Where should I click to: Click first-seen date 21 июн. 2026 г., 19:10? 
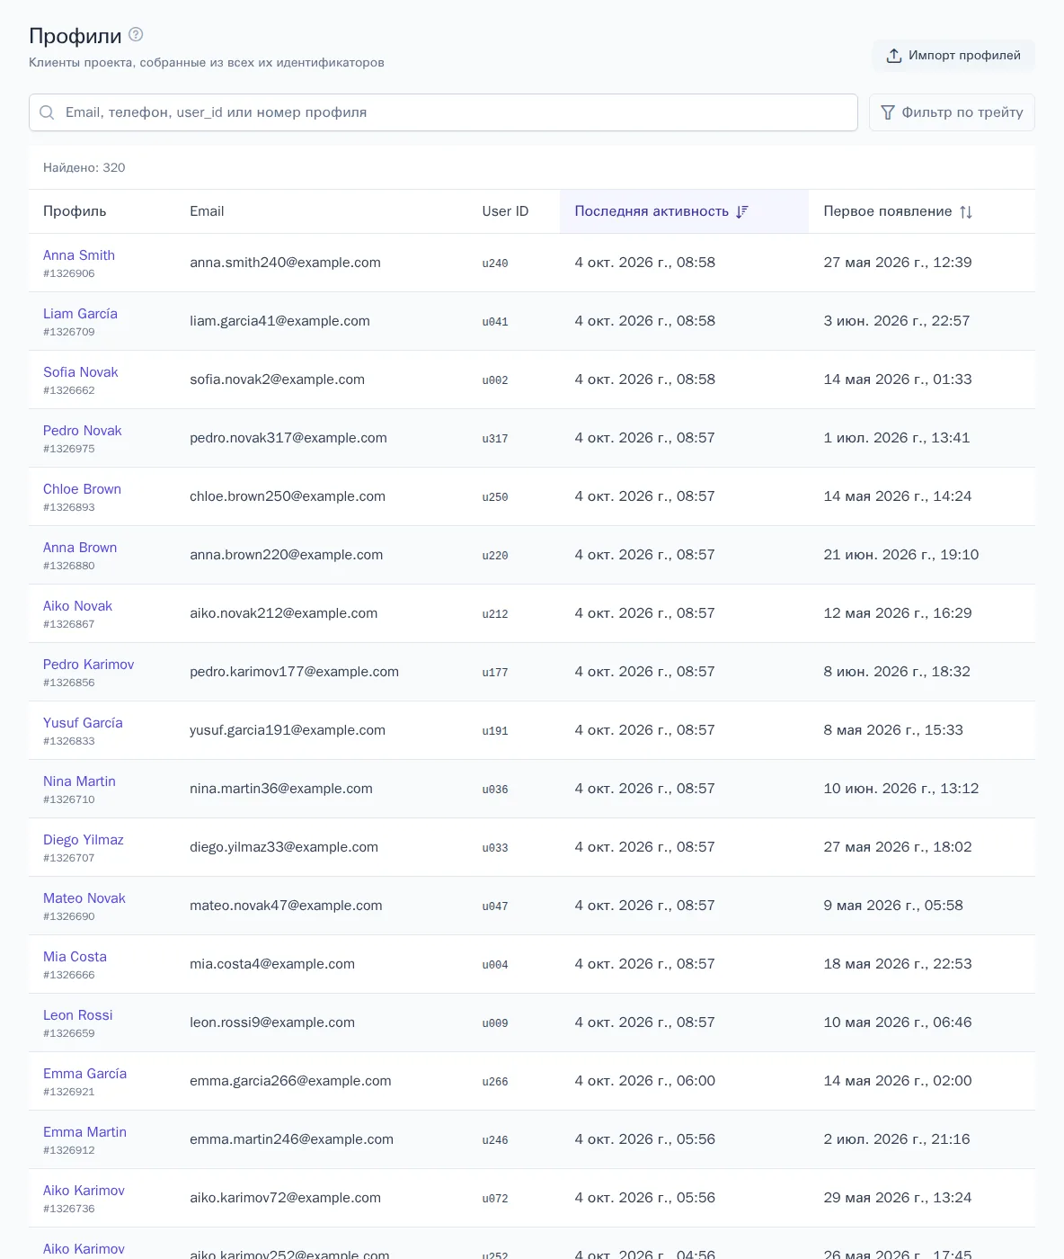click(x=901, y=555)
